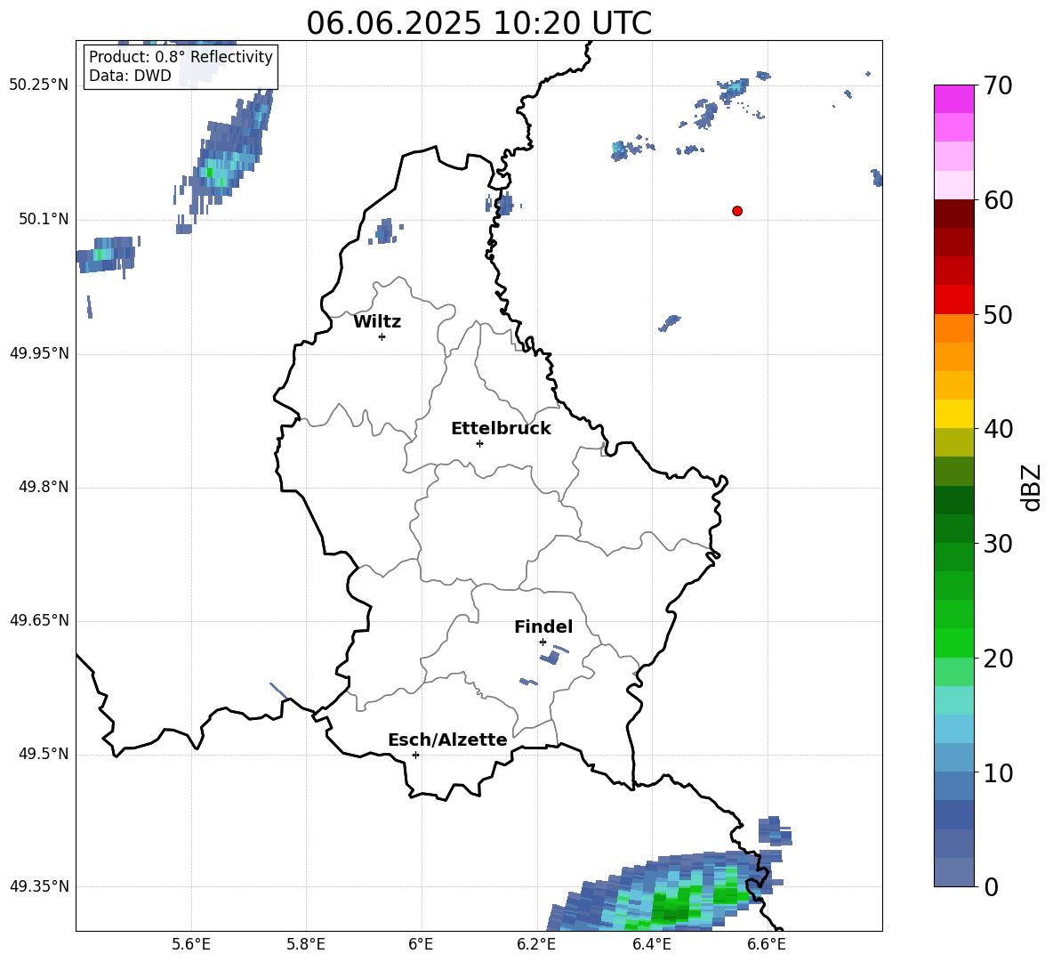Click the magenta top segment of colorbar

pos(954,99)
